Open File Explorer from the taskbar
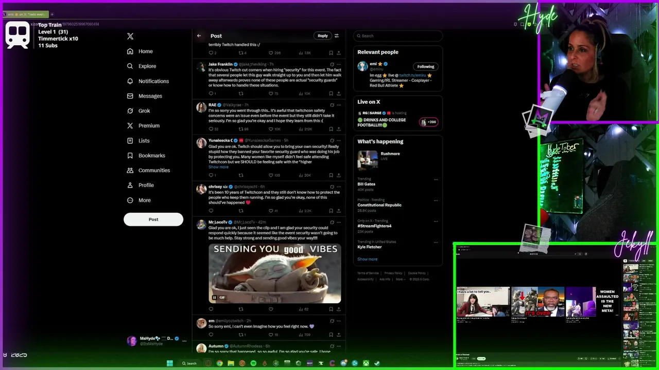This screenshot has width=659, height=370. [231, 363]
